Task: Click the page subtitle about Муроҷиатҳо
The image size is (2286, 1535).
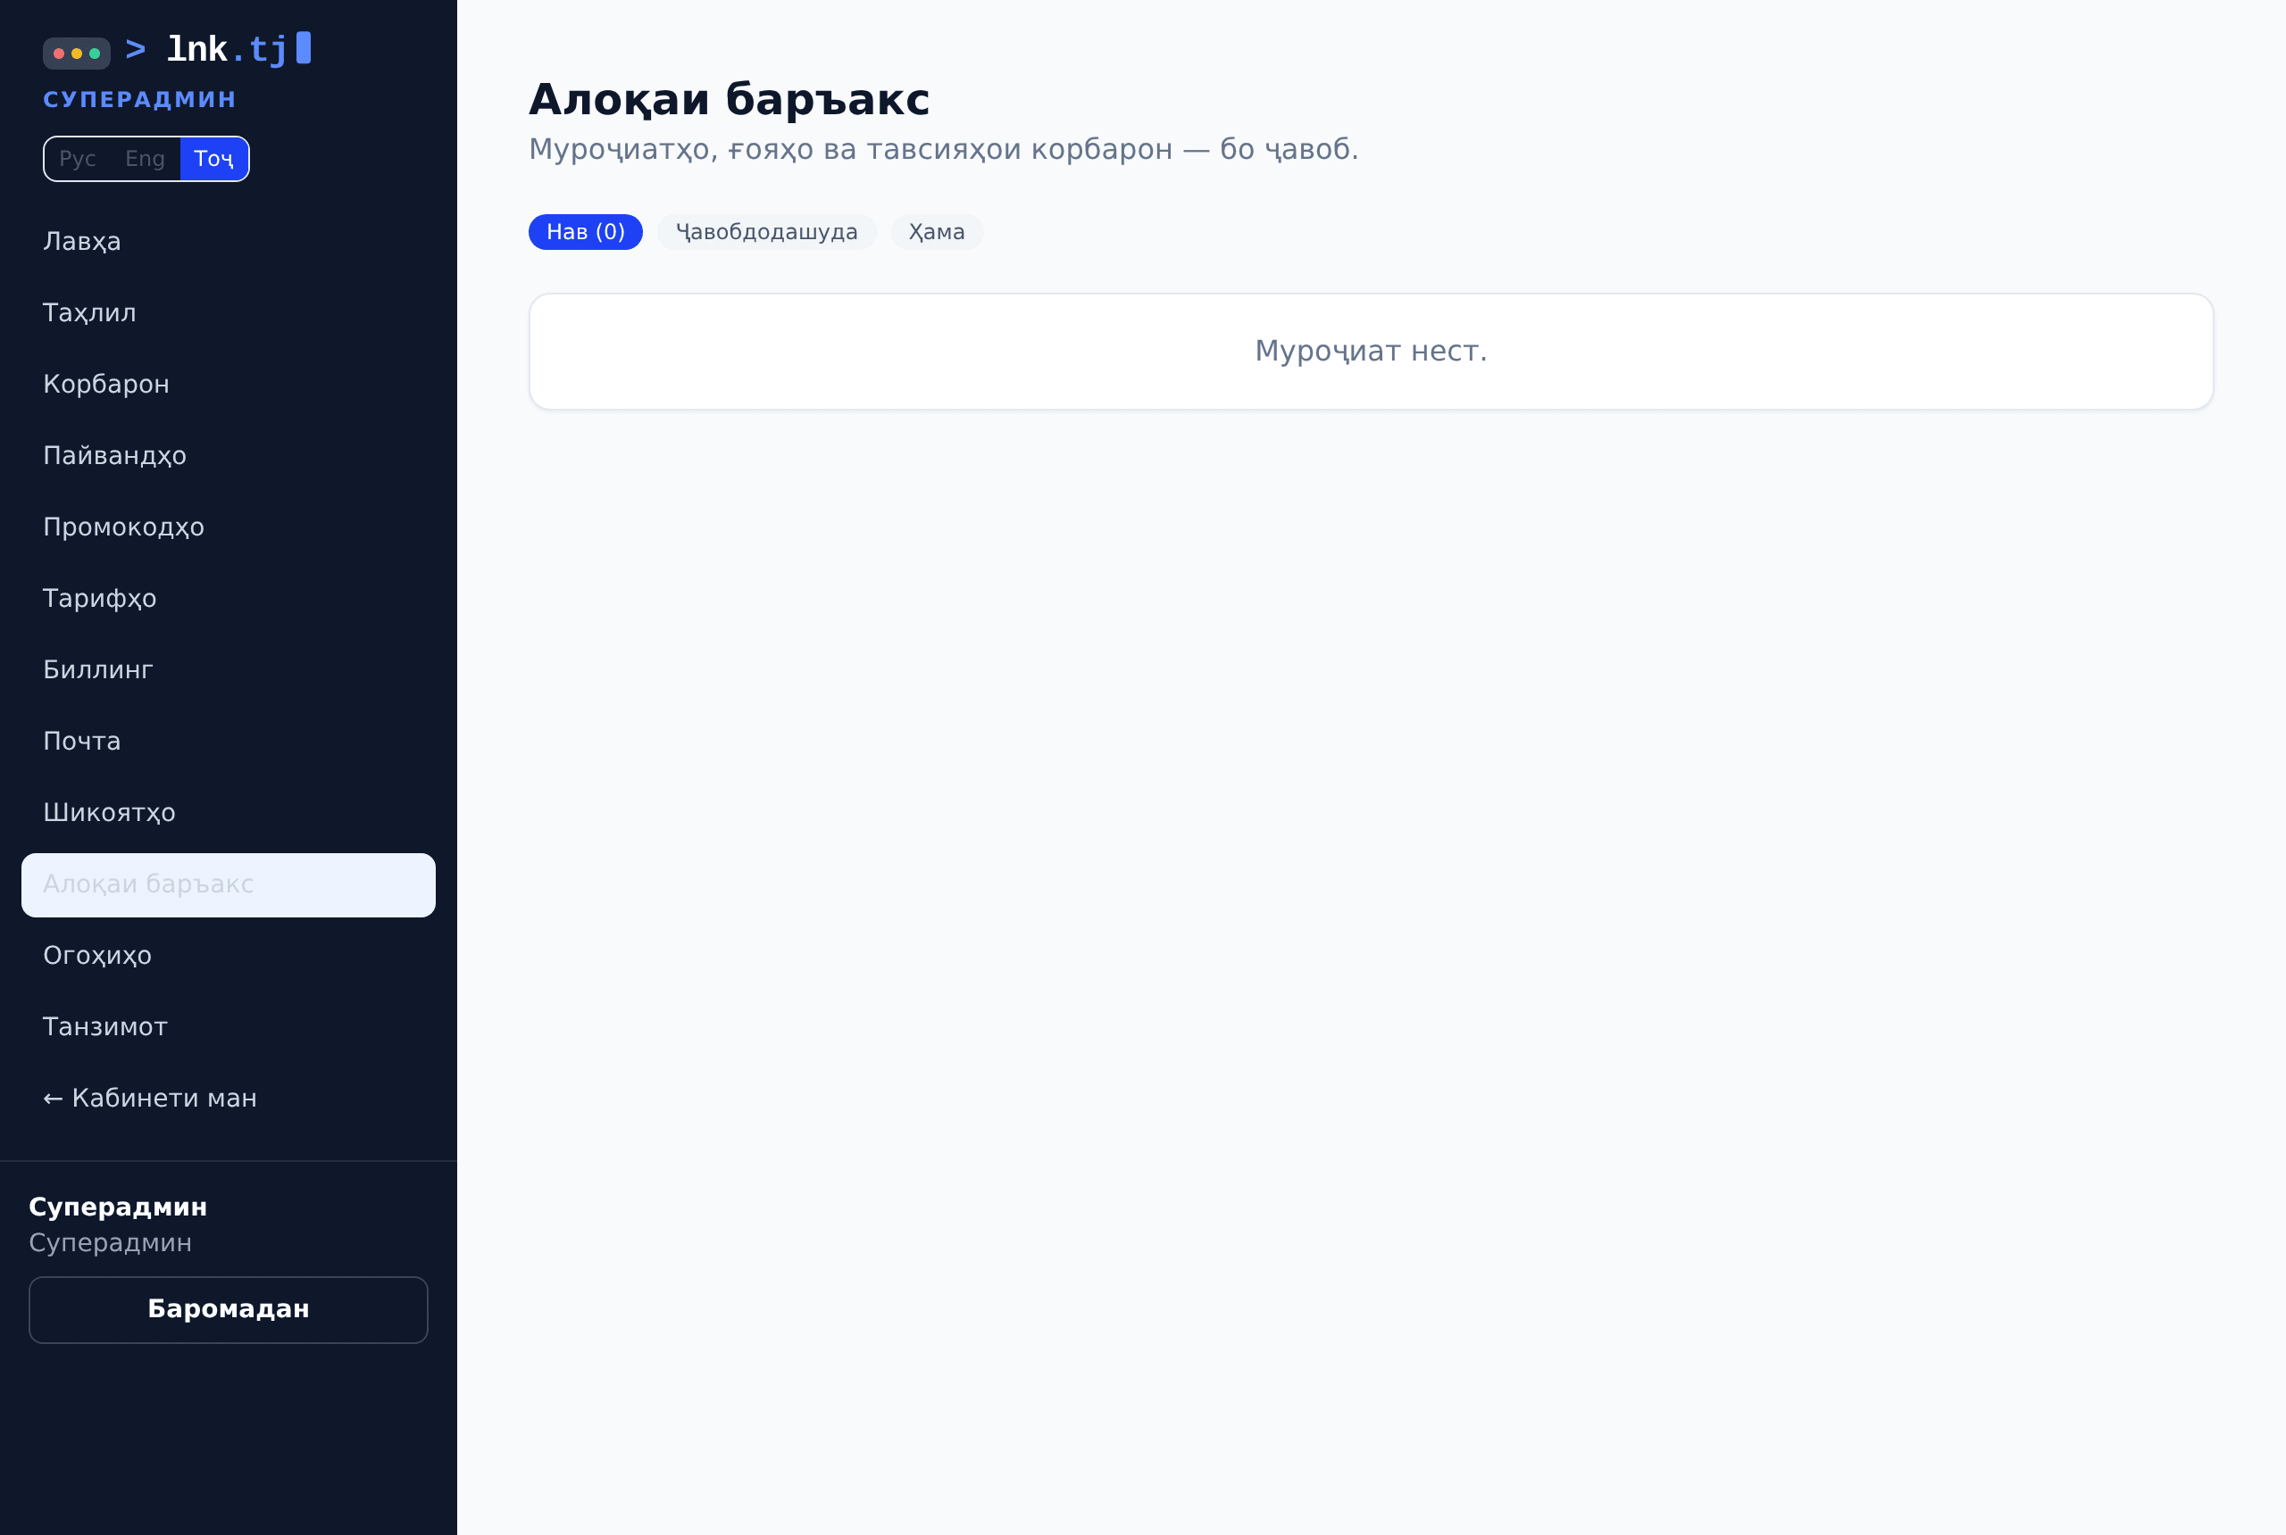Action: 943,150
